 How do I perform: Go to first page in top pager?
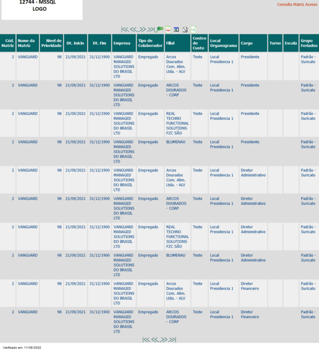click(x=125, y=29)
